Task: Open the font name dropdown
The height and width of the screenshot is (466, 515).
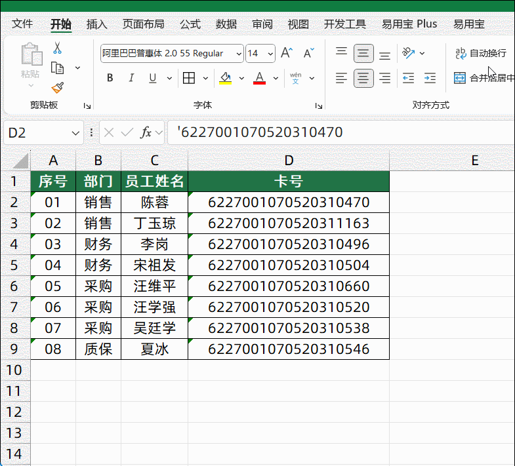Action: 238,54
